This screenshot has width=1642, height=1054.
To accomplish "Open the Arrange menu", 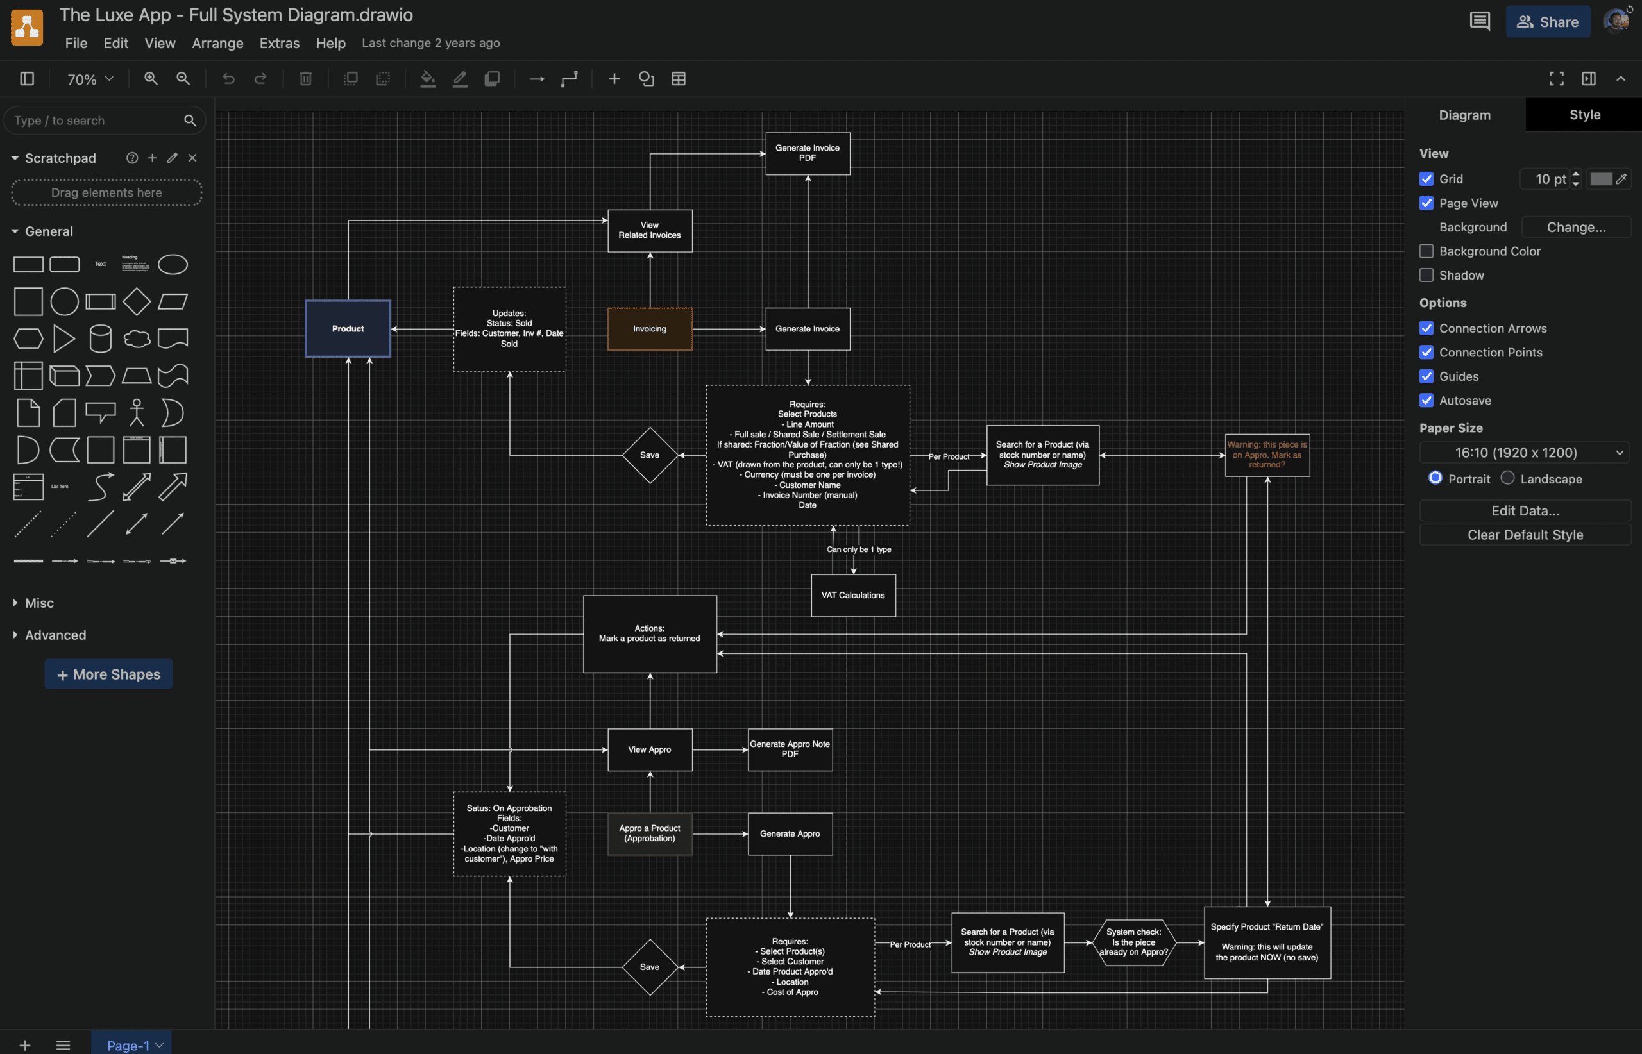I will pyautogui.click(x=217, y=43).
